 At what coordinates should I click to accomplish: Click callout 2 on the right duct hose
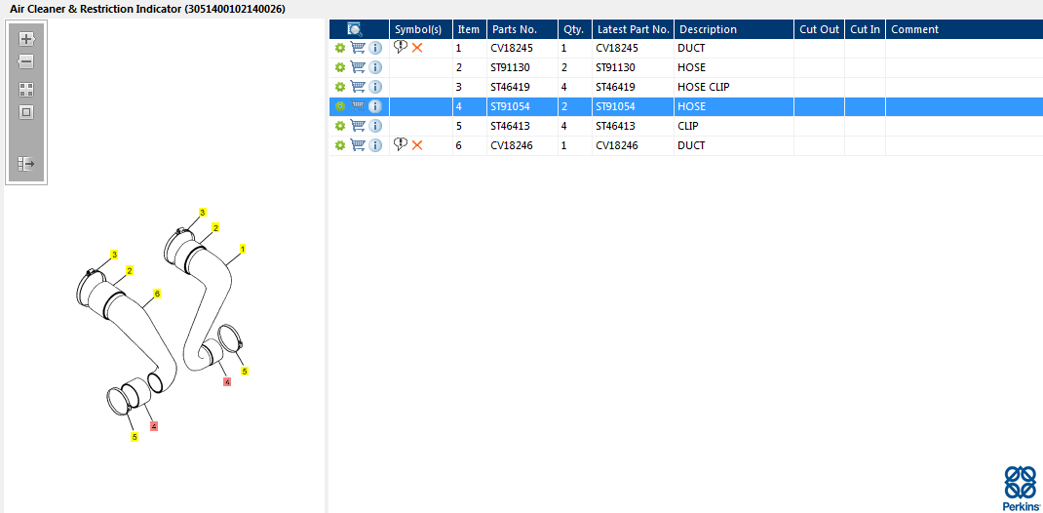pos(215,227)
